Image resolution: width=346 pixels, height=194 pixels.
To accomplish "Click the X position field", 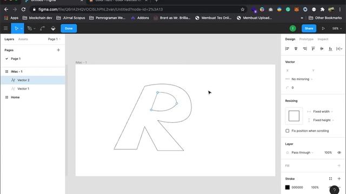I will click(x=297, y=71).
